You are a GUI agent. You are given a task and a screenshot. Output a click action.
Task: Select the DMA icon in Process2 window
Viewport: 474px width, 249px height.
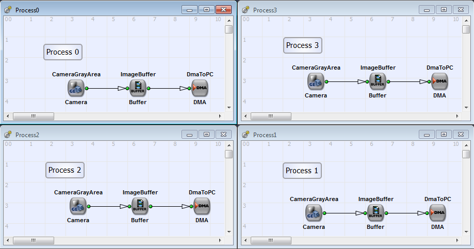(202, 206)
